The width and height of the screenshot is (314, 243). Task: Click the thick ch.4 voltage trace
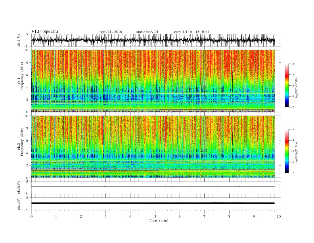(153, 203)
